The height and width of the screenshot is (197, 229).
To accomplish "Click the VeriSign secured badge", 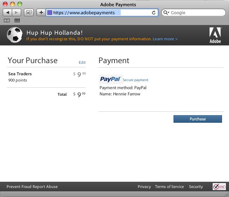I will pos(219,187).
